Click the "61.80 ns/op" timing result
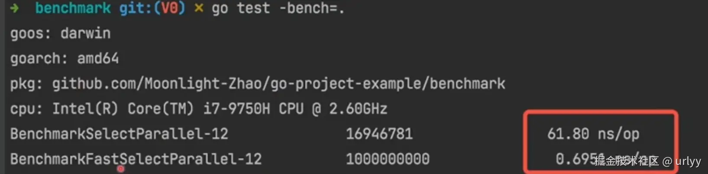This screenshot has width=708, height=174. pos(593,134)
